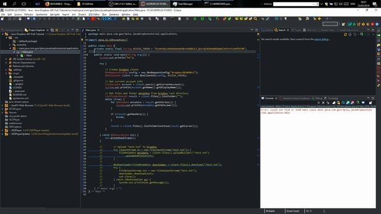Collapse Java-Dropbox-API-Full-Tutorial project node
The width and height of the screenshot is (381, 214).
(x=2, y=34)
